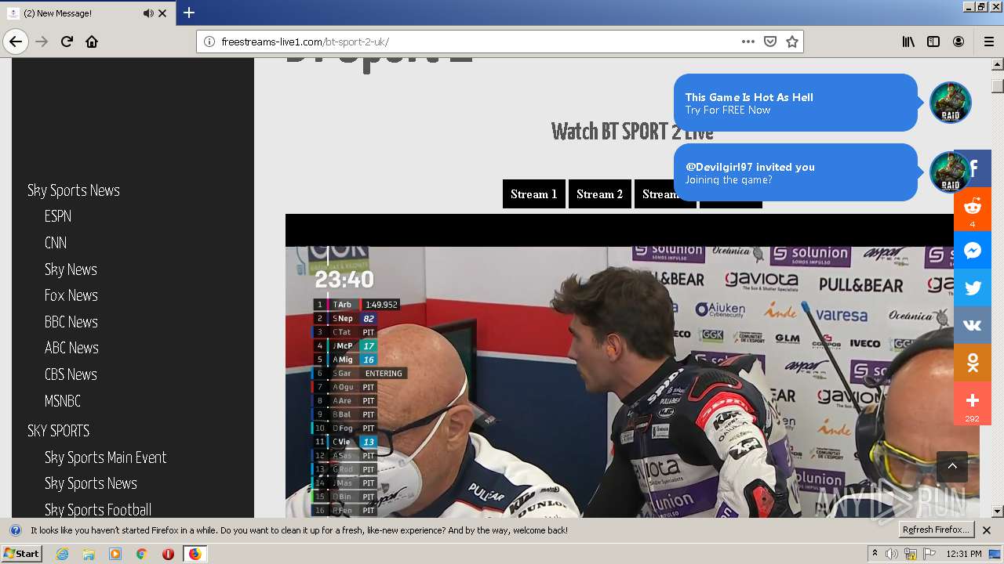This screenshot has height=564, width=1004.
Task: Select Firefox taskbar button
Action: click(195, 554)
